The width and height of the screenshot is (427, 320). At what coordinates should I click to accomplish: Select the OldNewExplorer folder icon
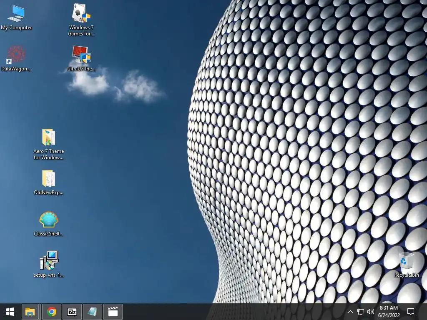(48, 178)
